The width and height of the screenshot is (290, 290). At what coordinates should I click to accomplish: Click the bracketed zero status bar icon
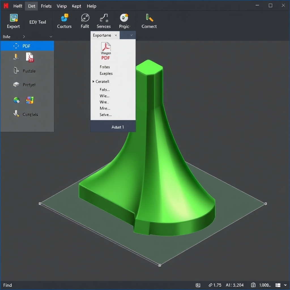[198, 285]
